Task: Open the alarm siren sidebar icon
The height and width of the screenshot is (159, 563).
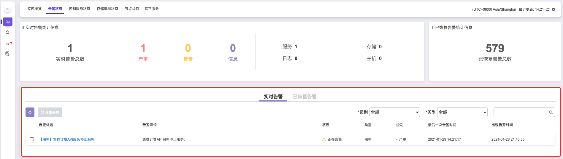Action: [7, 32]
